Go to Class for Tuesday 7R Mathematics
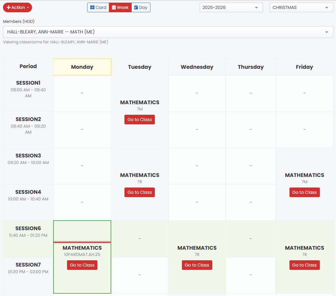The height and width of the screenshot is (296, 336). [140, 192]
